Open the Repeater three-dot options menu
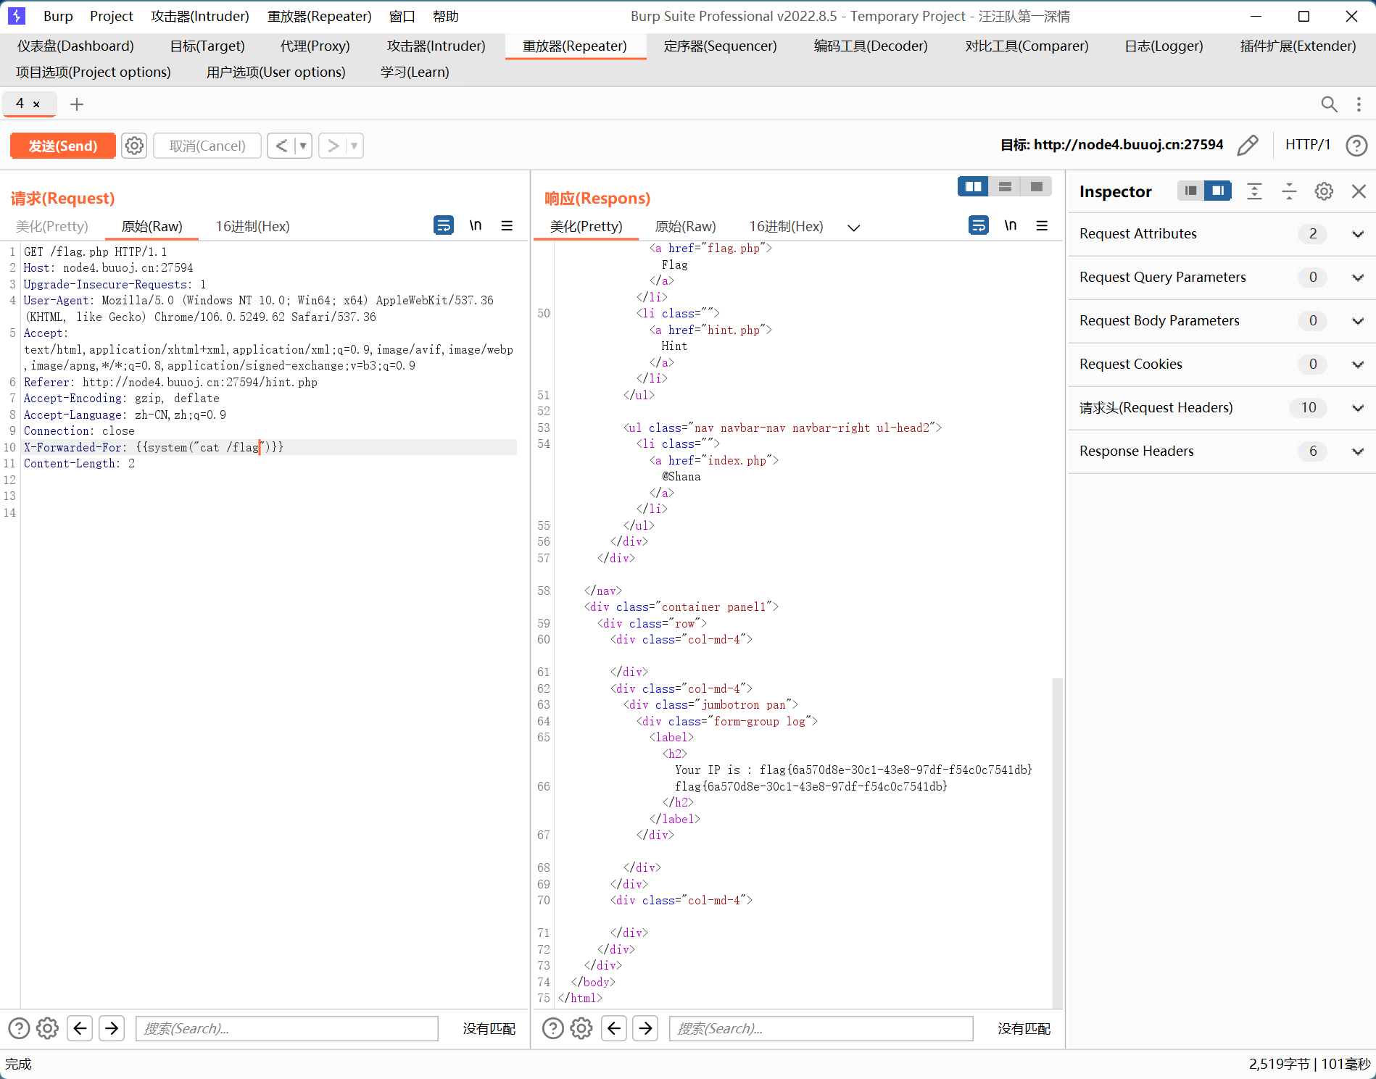The height and width of the screenshot is (1079, 1376). [1359, 104]
